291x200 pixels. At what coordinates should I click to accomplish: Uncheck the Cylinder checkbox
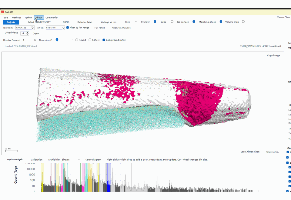tap(155, 22)
